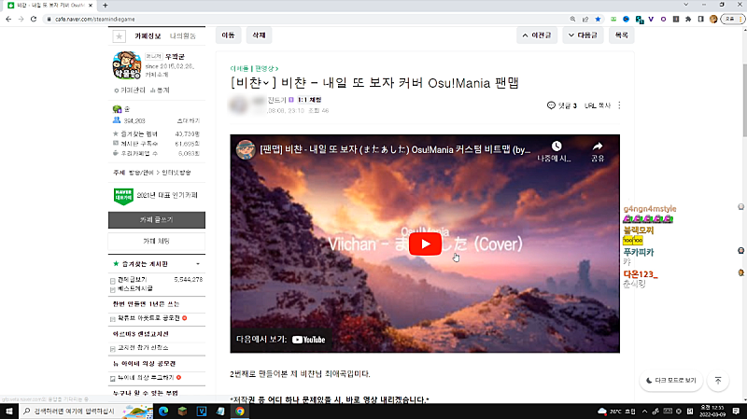Image resolution: width=747 pixels, height=419 pixels.
Task: Click the cafe favorite star box
Action: (x=120, y=36)
